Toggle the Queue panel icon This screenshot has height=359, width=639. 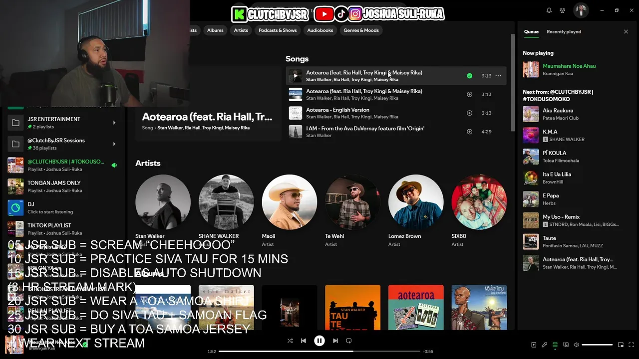point(555,345)
